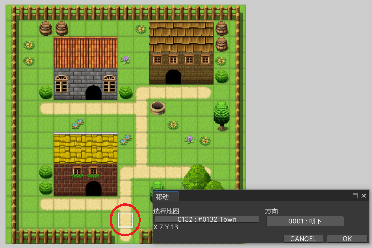372x248 pixels.
Task: Open the 方向 direction dropdown
Action: (x=305, y=221)
